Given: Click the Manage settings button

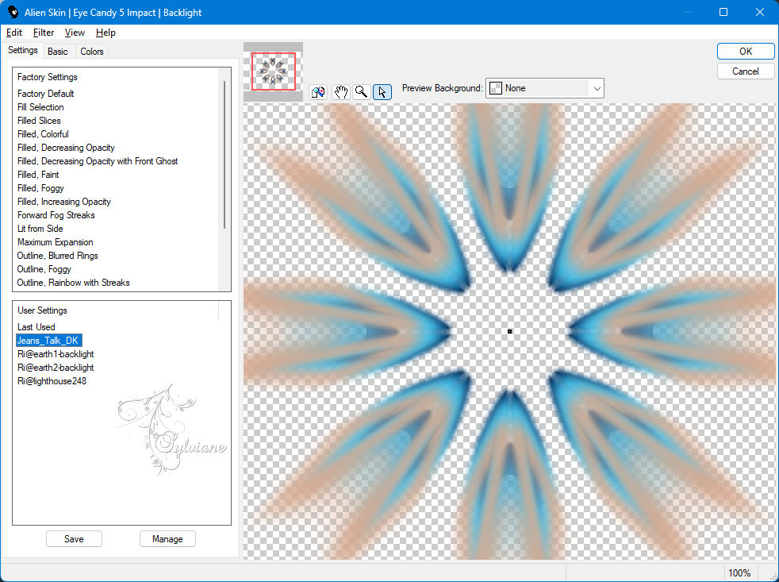Looking at the screenshot, I should [x=167, y=538].
